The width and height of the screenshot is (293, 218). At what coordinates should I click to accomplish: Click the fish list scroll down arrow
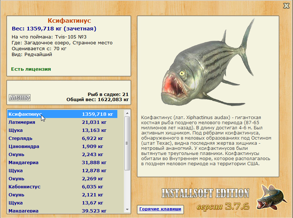127,210
